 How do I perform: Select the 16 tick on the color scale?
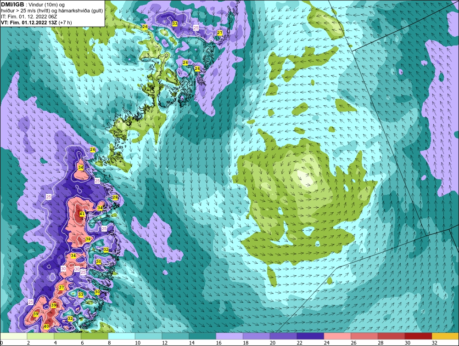click(218, 343)
